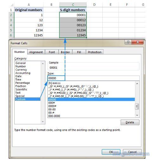The width and height of the screenshot is (154, 161).
Task: Open the Fill tab
Action: point(79,52)
